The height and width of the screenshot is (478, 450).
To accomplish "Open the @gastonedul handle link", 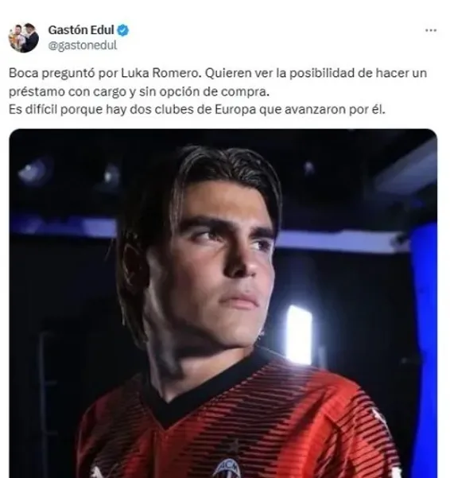I will [83, 45].
